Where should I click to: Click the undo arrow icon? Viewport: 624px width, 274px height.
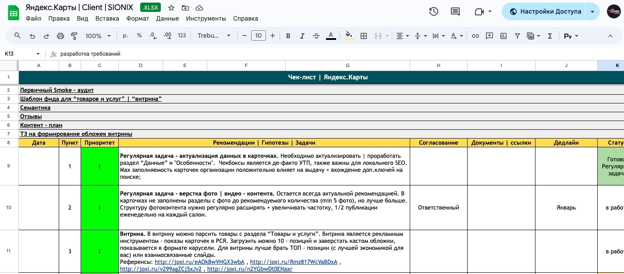pyautogui.click(x=32, y=36)
